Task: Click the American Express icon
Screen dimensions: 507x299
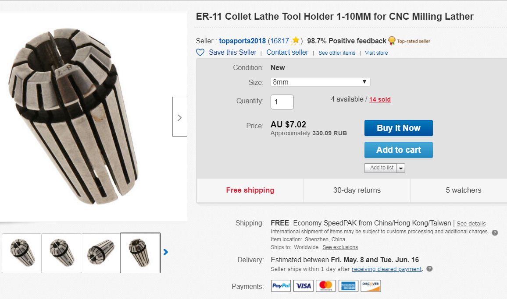Action: click(x=348, y=286)
